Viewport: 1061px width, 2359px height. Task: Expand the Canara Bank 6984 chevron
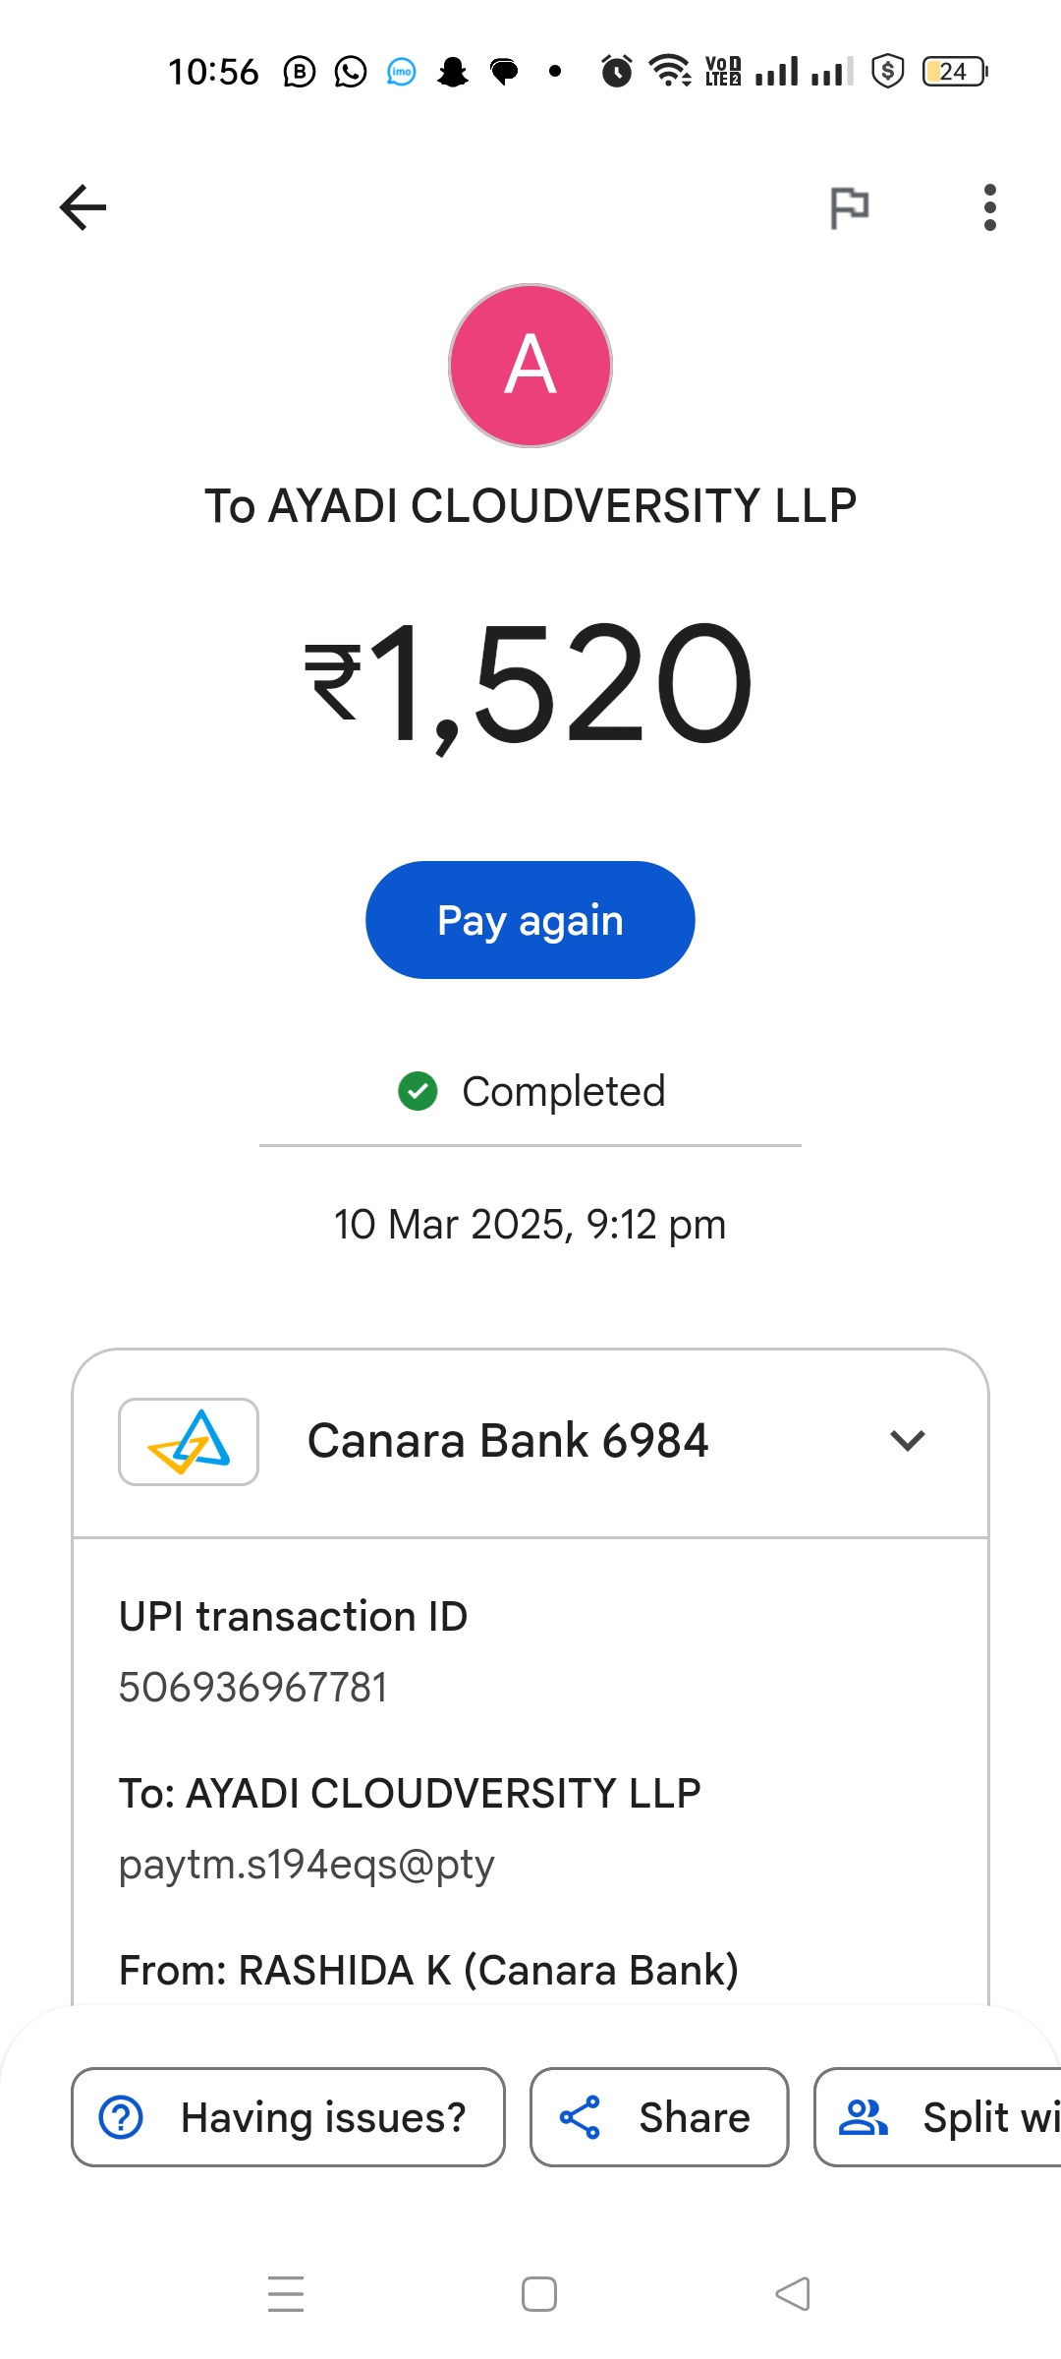[x=907, y=1441]
